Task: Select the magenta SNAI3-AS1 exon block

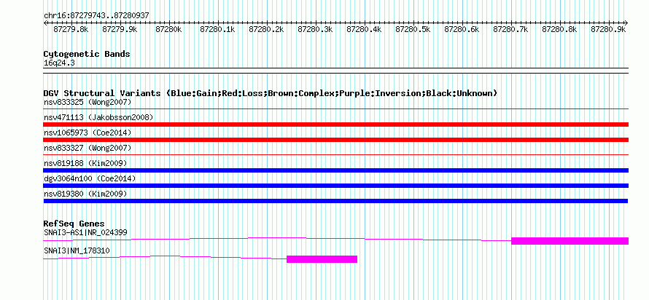Action: click(570, 241)
